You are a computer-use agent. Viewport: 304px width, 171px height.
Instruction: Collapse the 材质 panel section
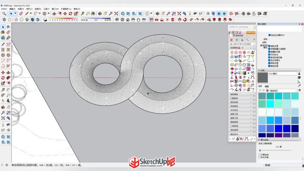[x=259, y=70]
